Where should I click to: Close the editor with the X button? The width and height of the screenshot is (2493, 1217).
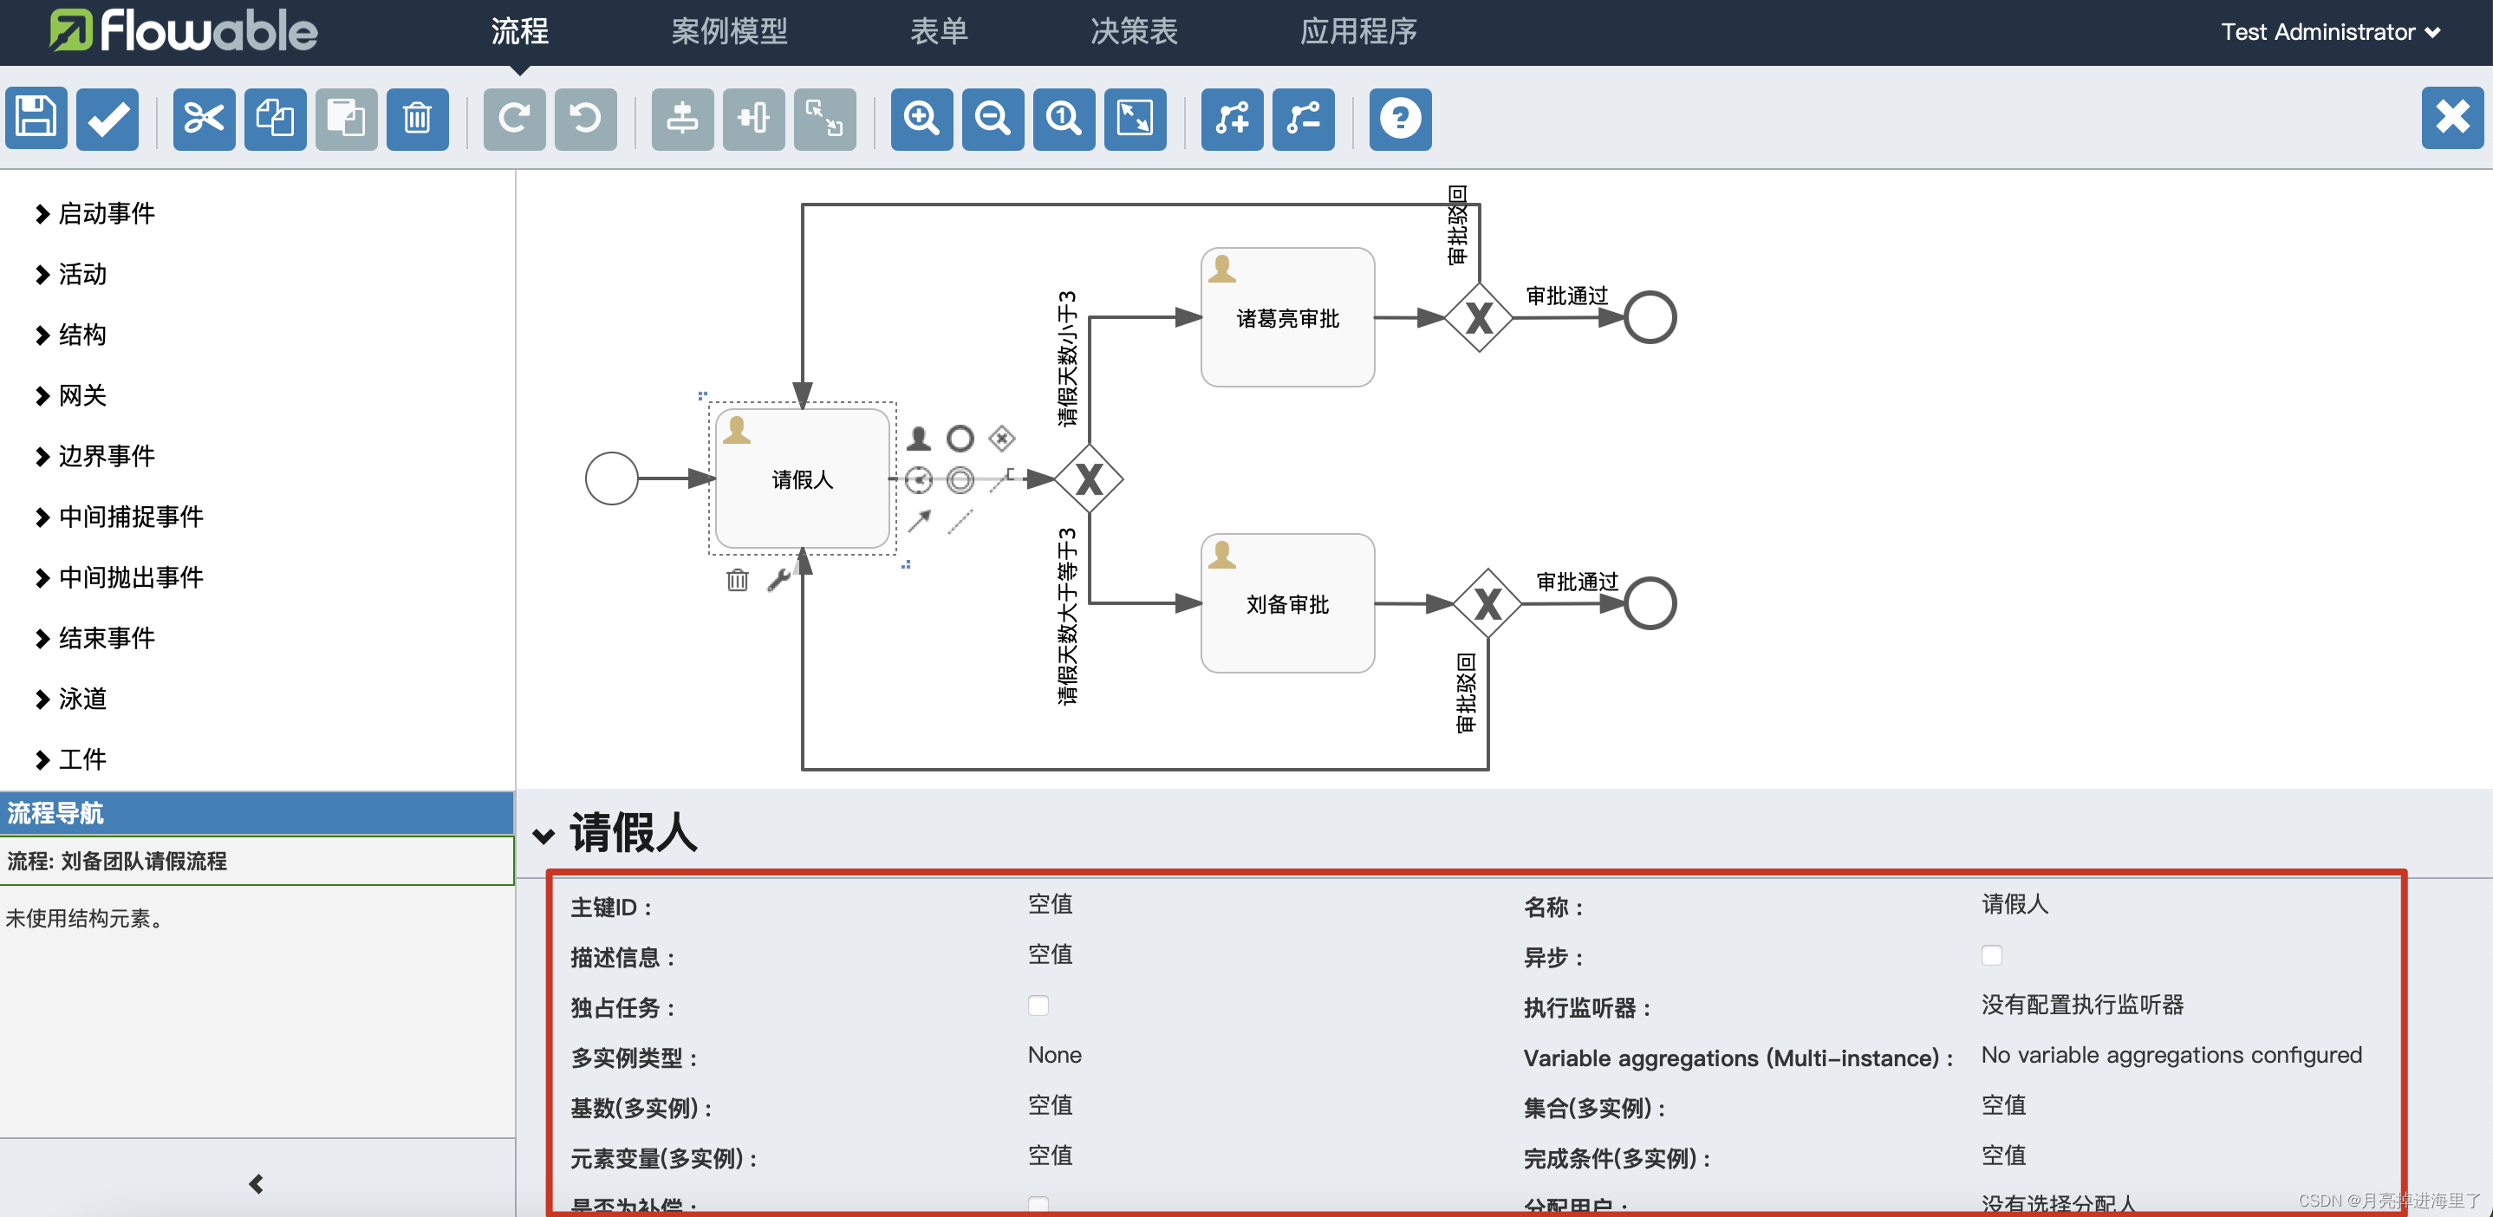(2452, 118)
